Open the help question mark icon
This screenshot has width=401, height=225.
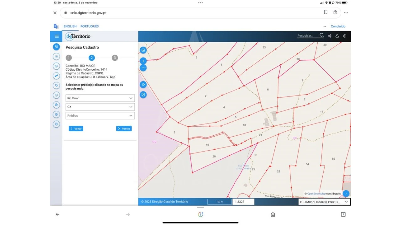click(345, 36)
